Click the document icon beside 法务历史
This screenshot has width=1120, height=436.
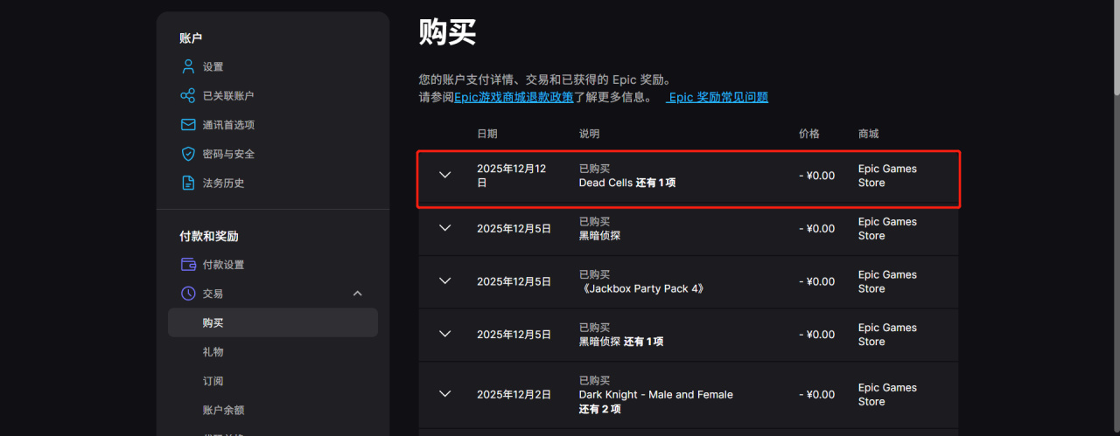point(187,183)
